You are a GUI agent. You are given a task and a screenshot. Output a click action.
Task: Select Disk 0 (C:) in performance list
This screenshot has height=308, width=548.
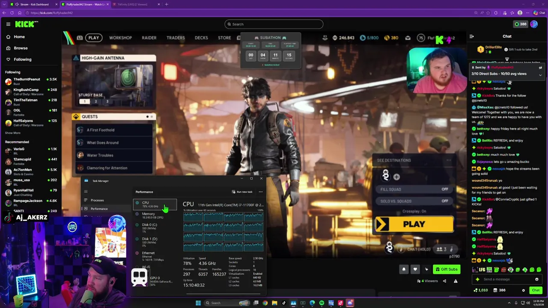155,228
